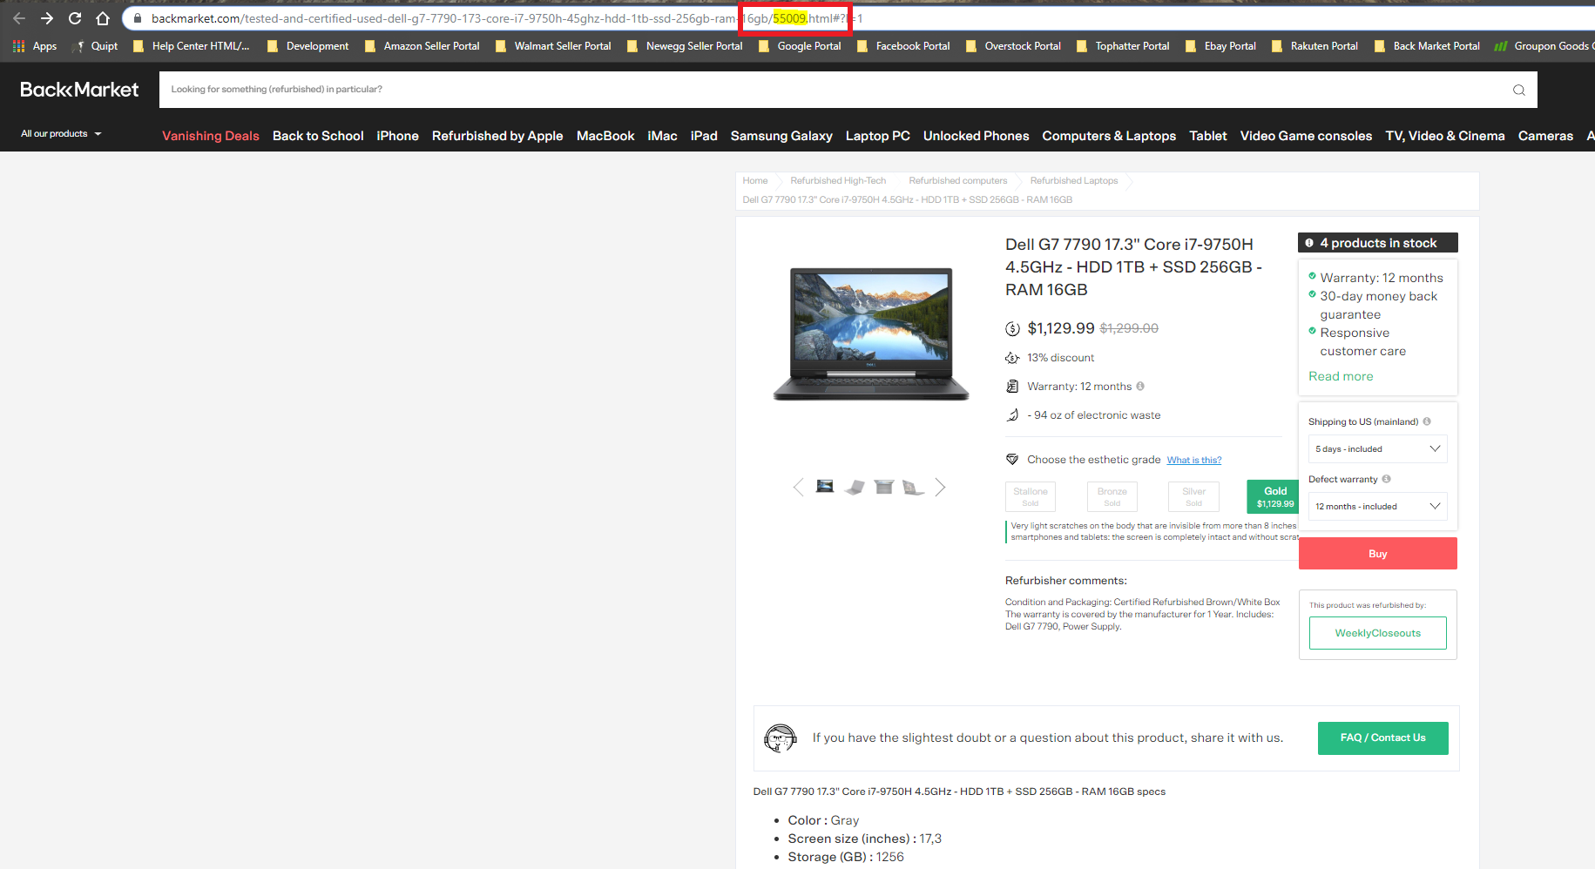Click the browser forward arrow
The width and height of the screenshot is (1595, 869).
tap(47, 18)
